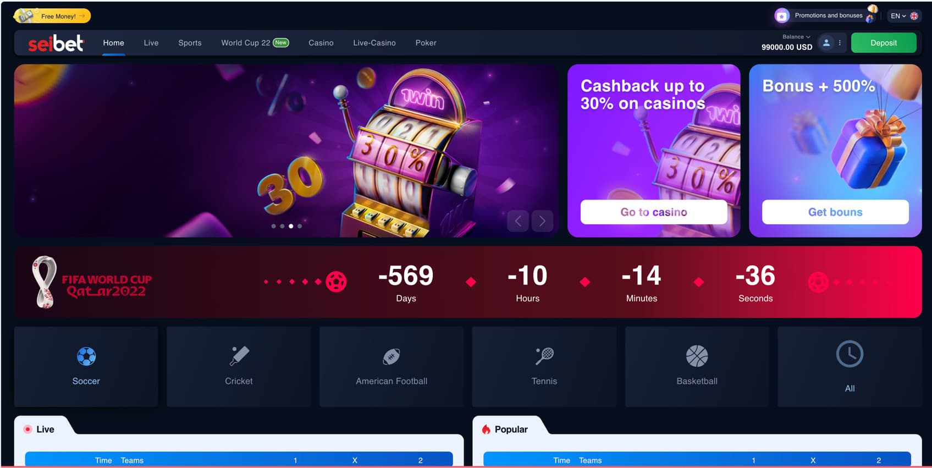This screenshot has height=468, width=932.
Task: Click the green Deposit button
Action: point(884,43)
